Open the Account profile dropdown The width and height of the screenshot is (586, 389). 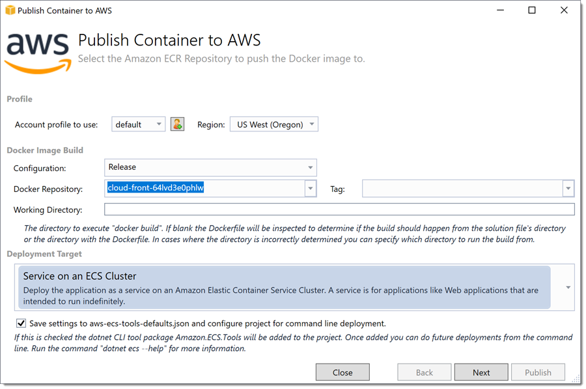(138, 124)
